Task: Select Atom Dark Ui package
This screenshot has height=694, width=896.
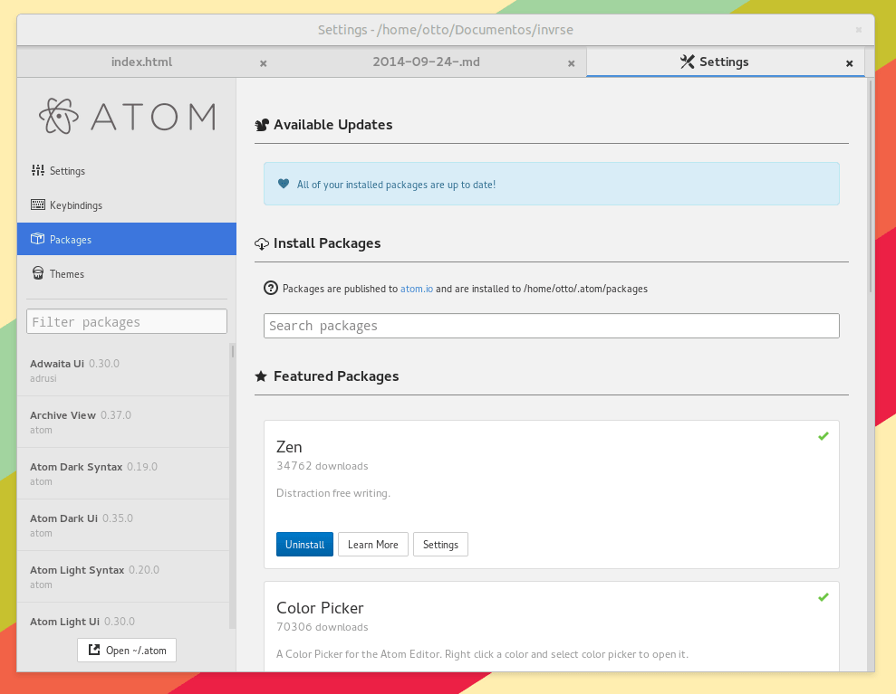Action: (x=123, y=525)
